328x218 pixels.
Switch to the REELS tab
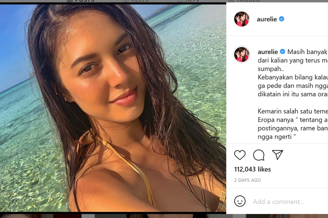click(x=135, y=1)
